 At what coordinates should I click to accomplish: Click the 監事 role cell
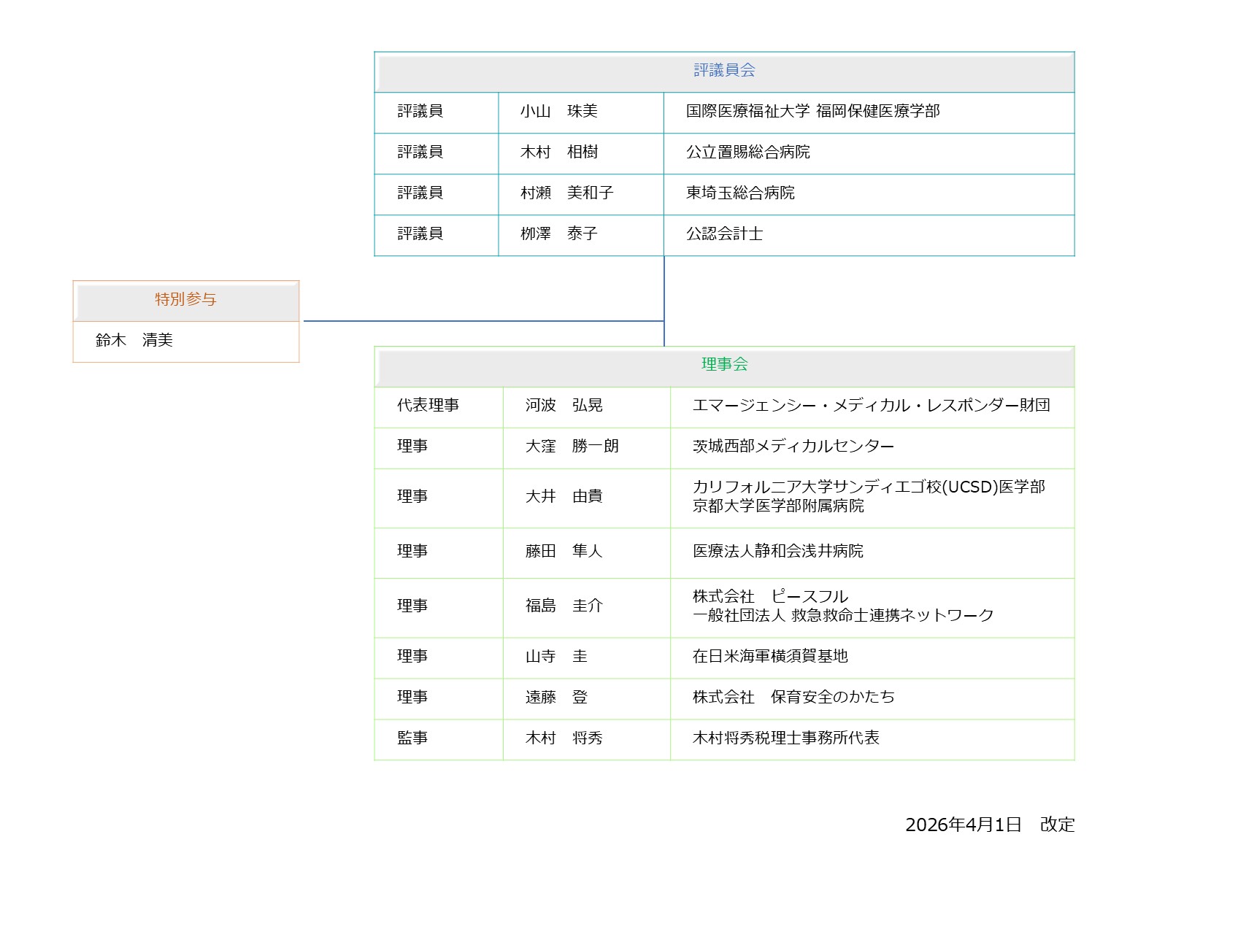coord(412,738)
